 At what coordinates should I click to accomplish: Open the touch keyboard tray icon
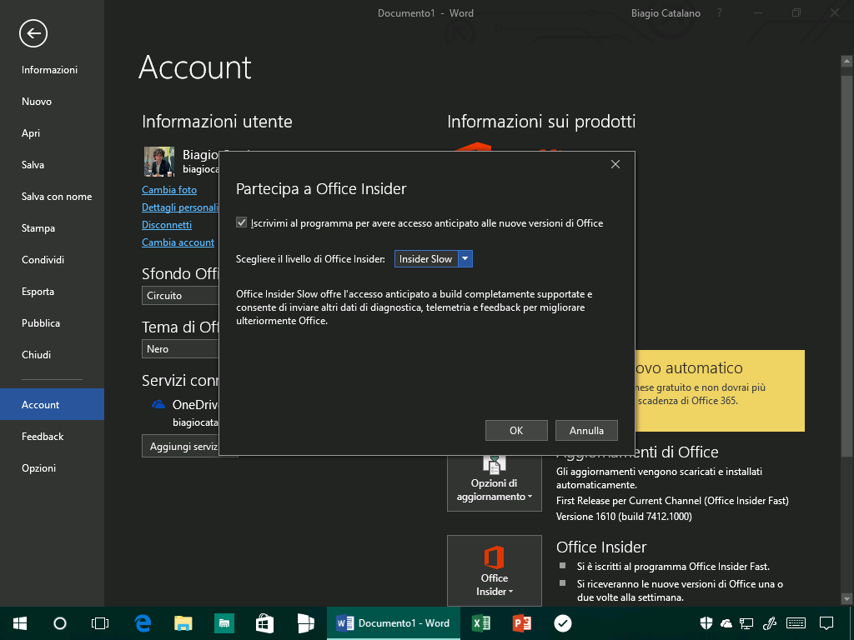pyautogui.click(x=796, y=623)
